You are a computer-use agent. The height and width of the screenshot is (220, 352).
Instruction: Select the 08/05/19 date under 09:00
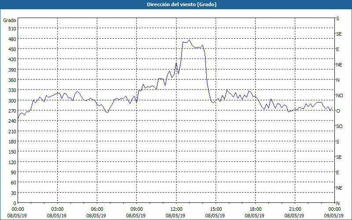tap(136, 216)
